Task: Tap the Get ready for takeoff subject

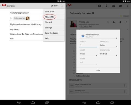Action: pyautogui.click(x=82, y=13)
